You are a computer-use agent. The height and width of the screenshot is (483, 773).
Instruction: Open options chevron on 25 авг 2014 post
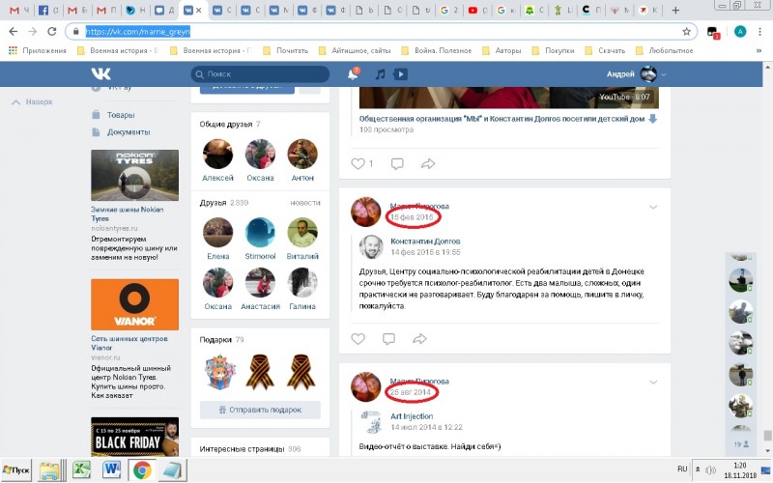click(653, 383)
